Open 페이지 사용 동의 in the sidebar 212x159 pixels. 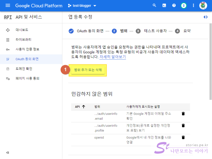(x=28, y=78)
